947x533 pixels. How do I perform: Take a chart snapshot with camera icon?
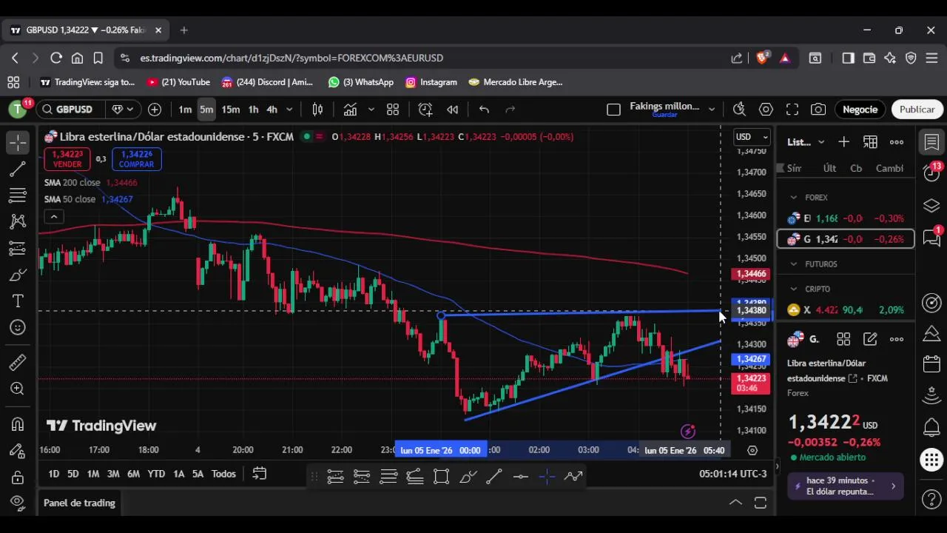click(818, 110)
